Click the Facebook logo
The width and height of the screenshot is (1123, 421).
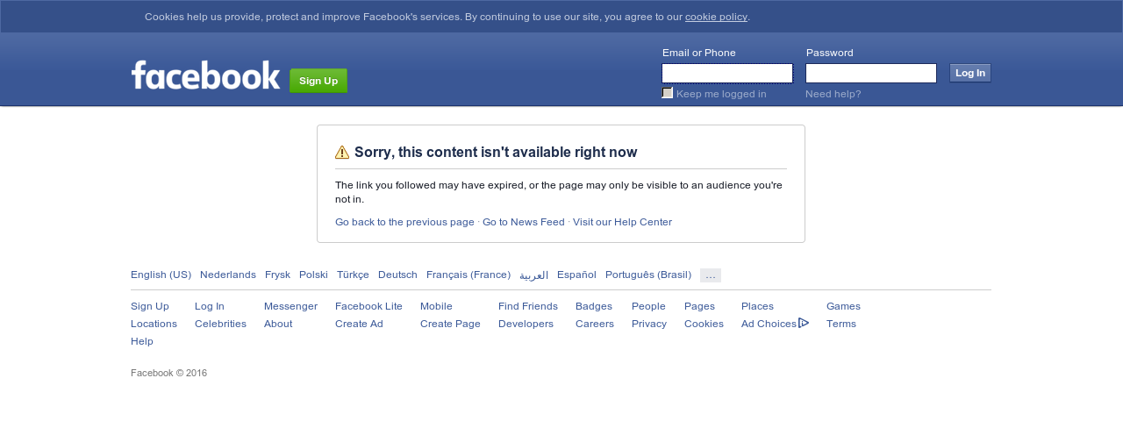pos(205,75)
